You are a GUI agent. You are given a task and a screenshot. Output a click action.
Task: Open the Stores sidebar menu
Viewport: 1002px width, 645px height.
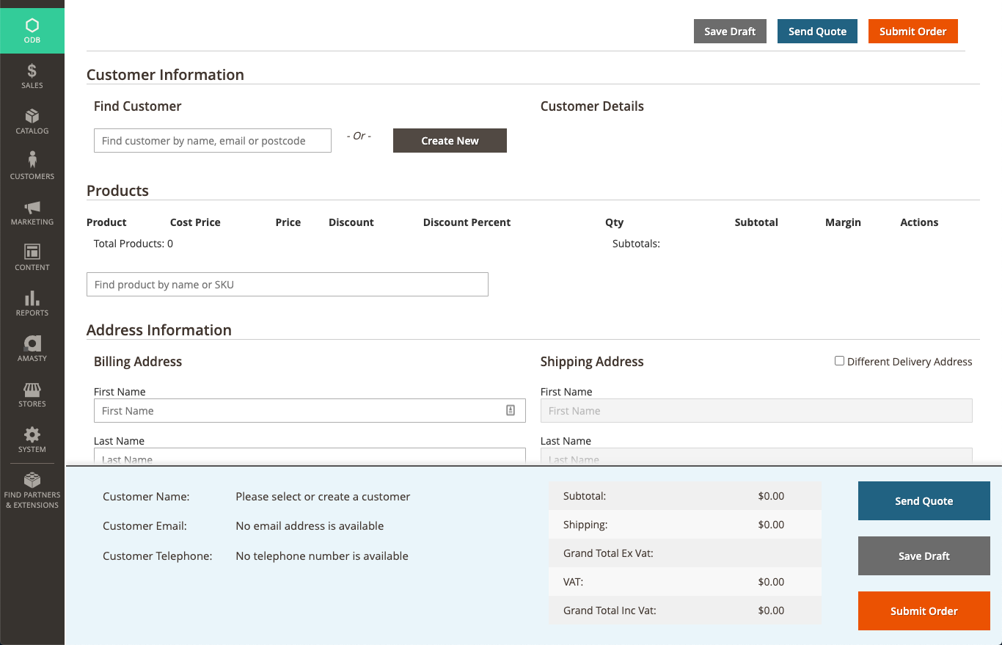point(32,395)
